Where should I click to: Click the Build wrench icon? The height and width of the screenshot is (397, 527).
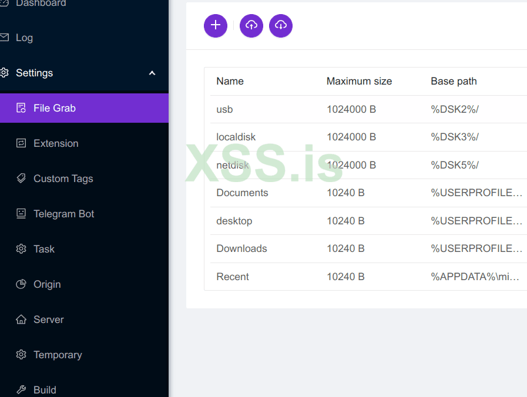21,390
